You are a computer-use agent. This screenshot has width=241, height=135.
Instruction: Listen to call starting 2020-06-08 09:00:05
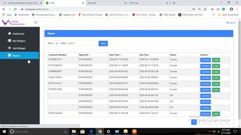[216, 78]
